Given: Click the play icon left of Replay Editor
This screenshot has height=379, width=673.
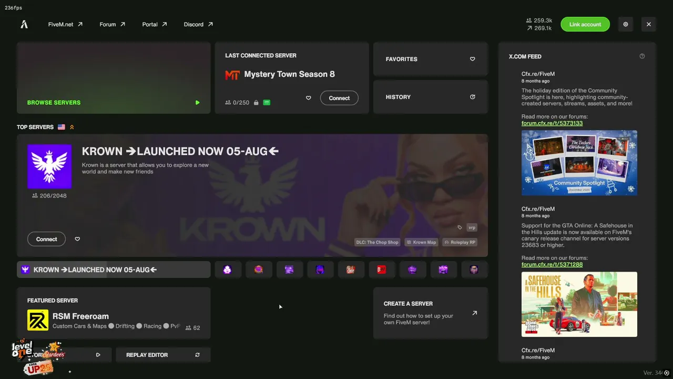Looking at the screenshot, I should point(98,355).
